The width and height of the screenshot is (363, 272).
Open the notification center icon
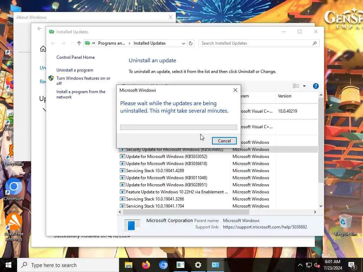(x=351, y=265)
